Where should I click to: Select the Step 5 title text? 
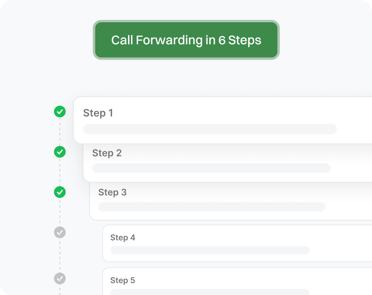[123, 280]
